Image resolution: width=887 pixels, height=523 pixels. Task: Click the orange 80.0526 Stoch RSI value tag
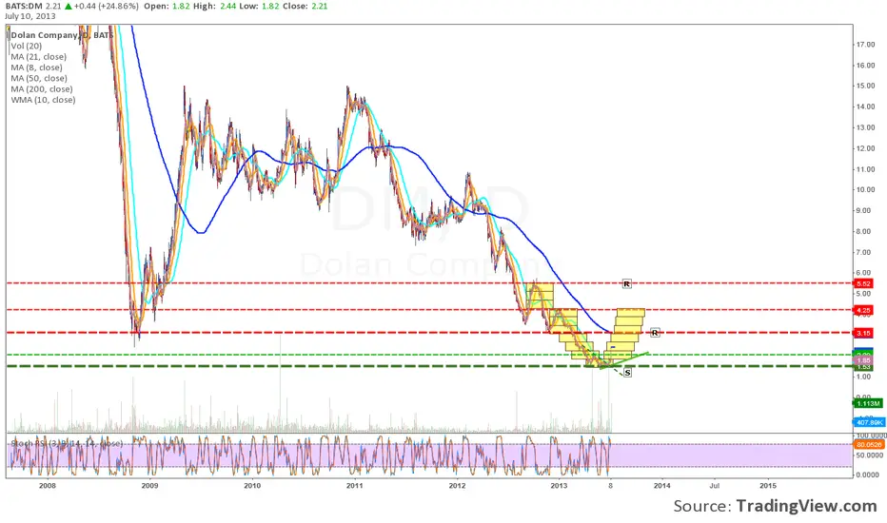(870, 444)
